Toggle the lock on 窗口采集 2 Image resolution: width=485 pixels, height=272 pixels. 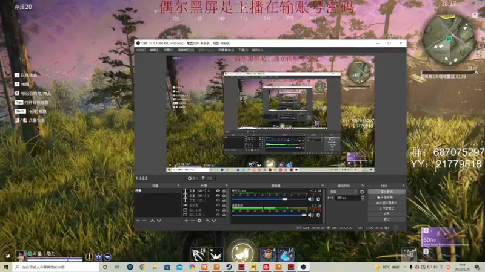point(224,215)
